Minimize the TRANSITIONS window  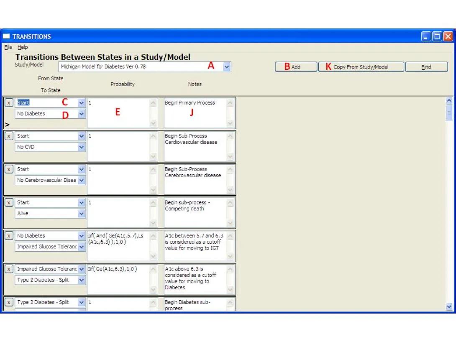click(426, 37)
